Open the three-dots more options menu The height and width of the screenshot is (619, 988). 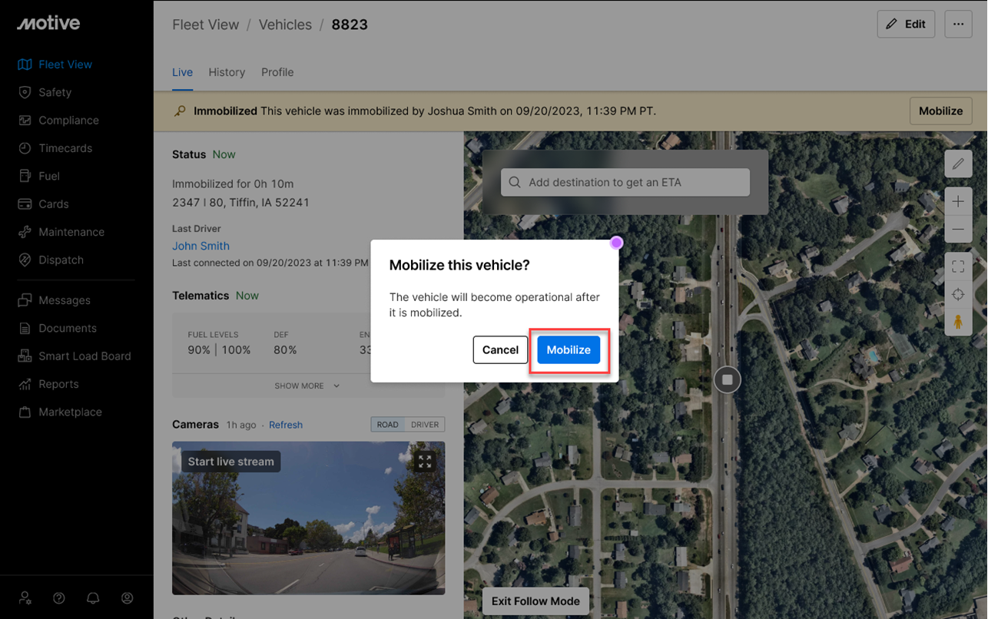click(x=958, y=24)
